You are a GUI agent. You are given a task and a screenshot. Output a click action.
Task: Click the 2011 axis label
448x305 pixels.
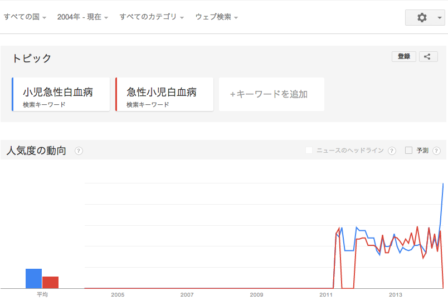(326, 295)
